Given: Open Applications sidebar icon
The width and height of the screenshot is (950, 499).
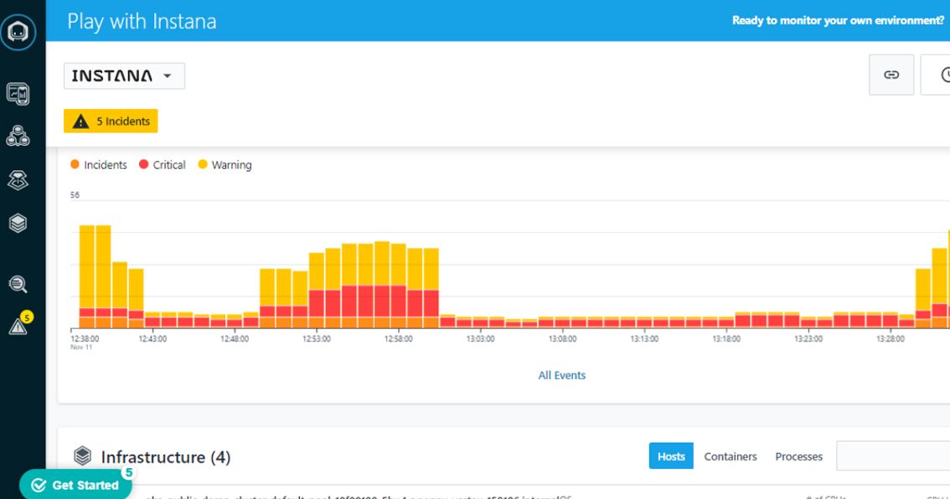Looking at the screenshot, I should (x=18, y=136).
